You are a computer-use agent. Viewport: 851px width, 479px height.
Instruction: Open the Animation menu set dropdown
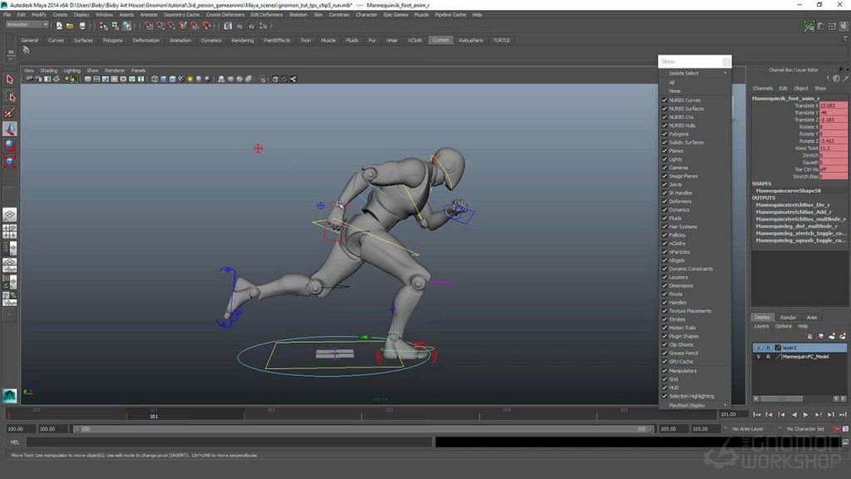(x=27, y=25)
